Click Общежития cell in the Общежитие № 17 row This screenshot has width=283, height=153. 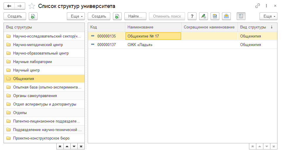257,36
